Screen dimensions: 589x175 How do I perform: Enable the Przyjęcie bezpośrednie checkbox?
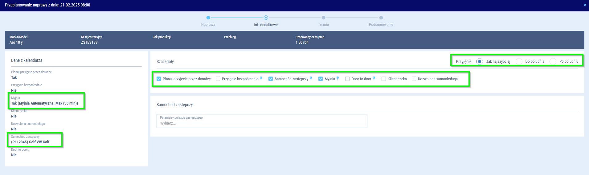[x=218, y=79]
